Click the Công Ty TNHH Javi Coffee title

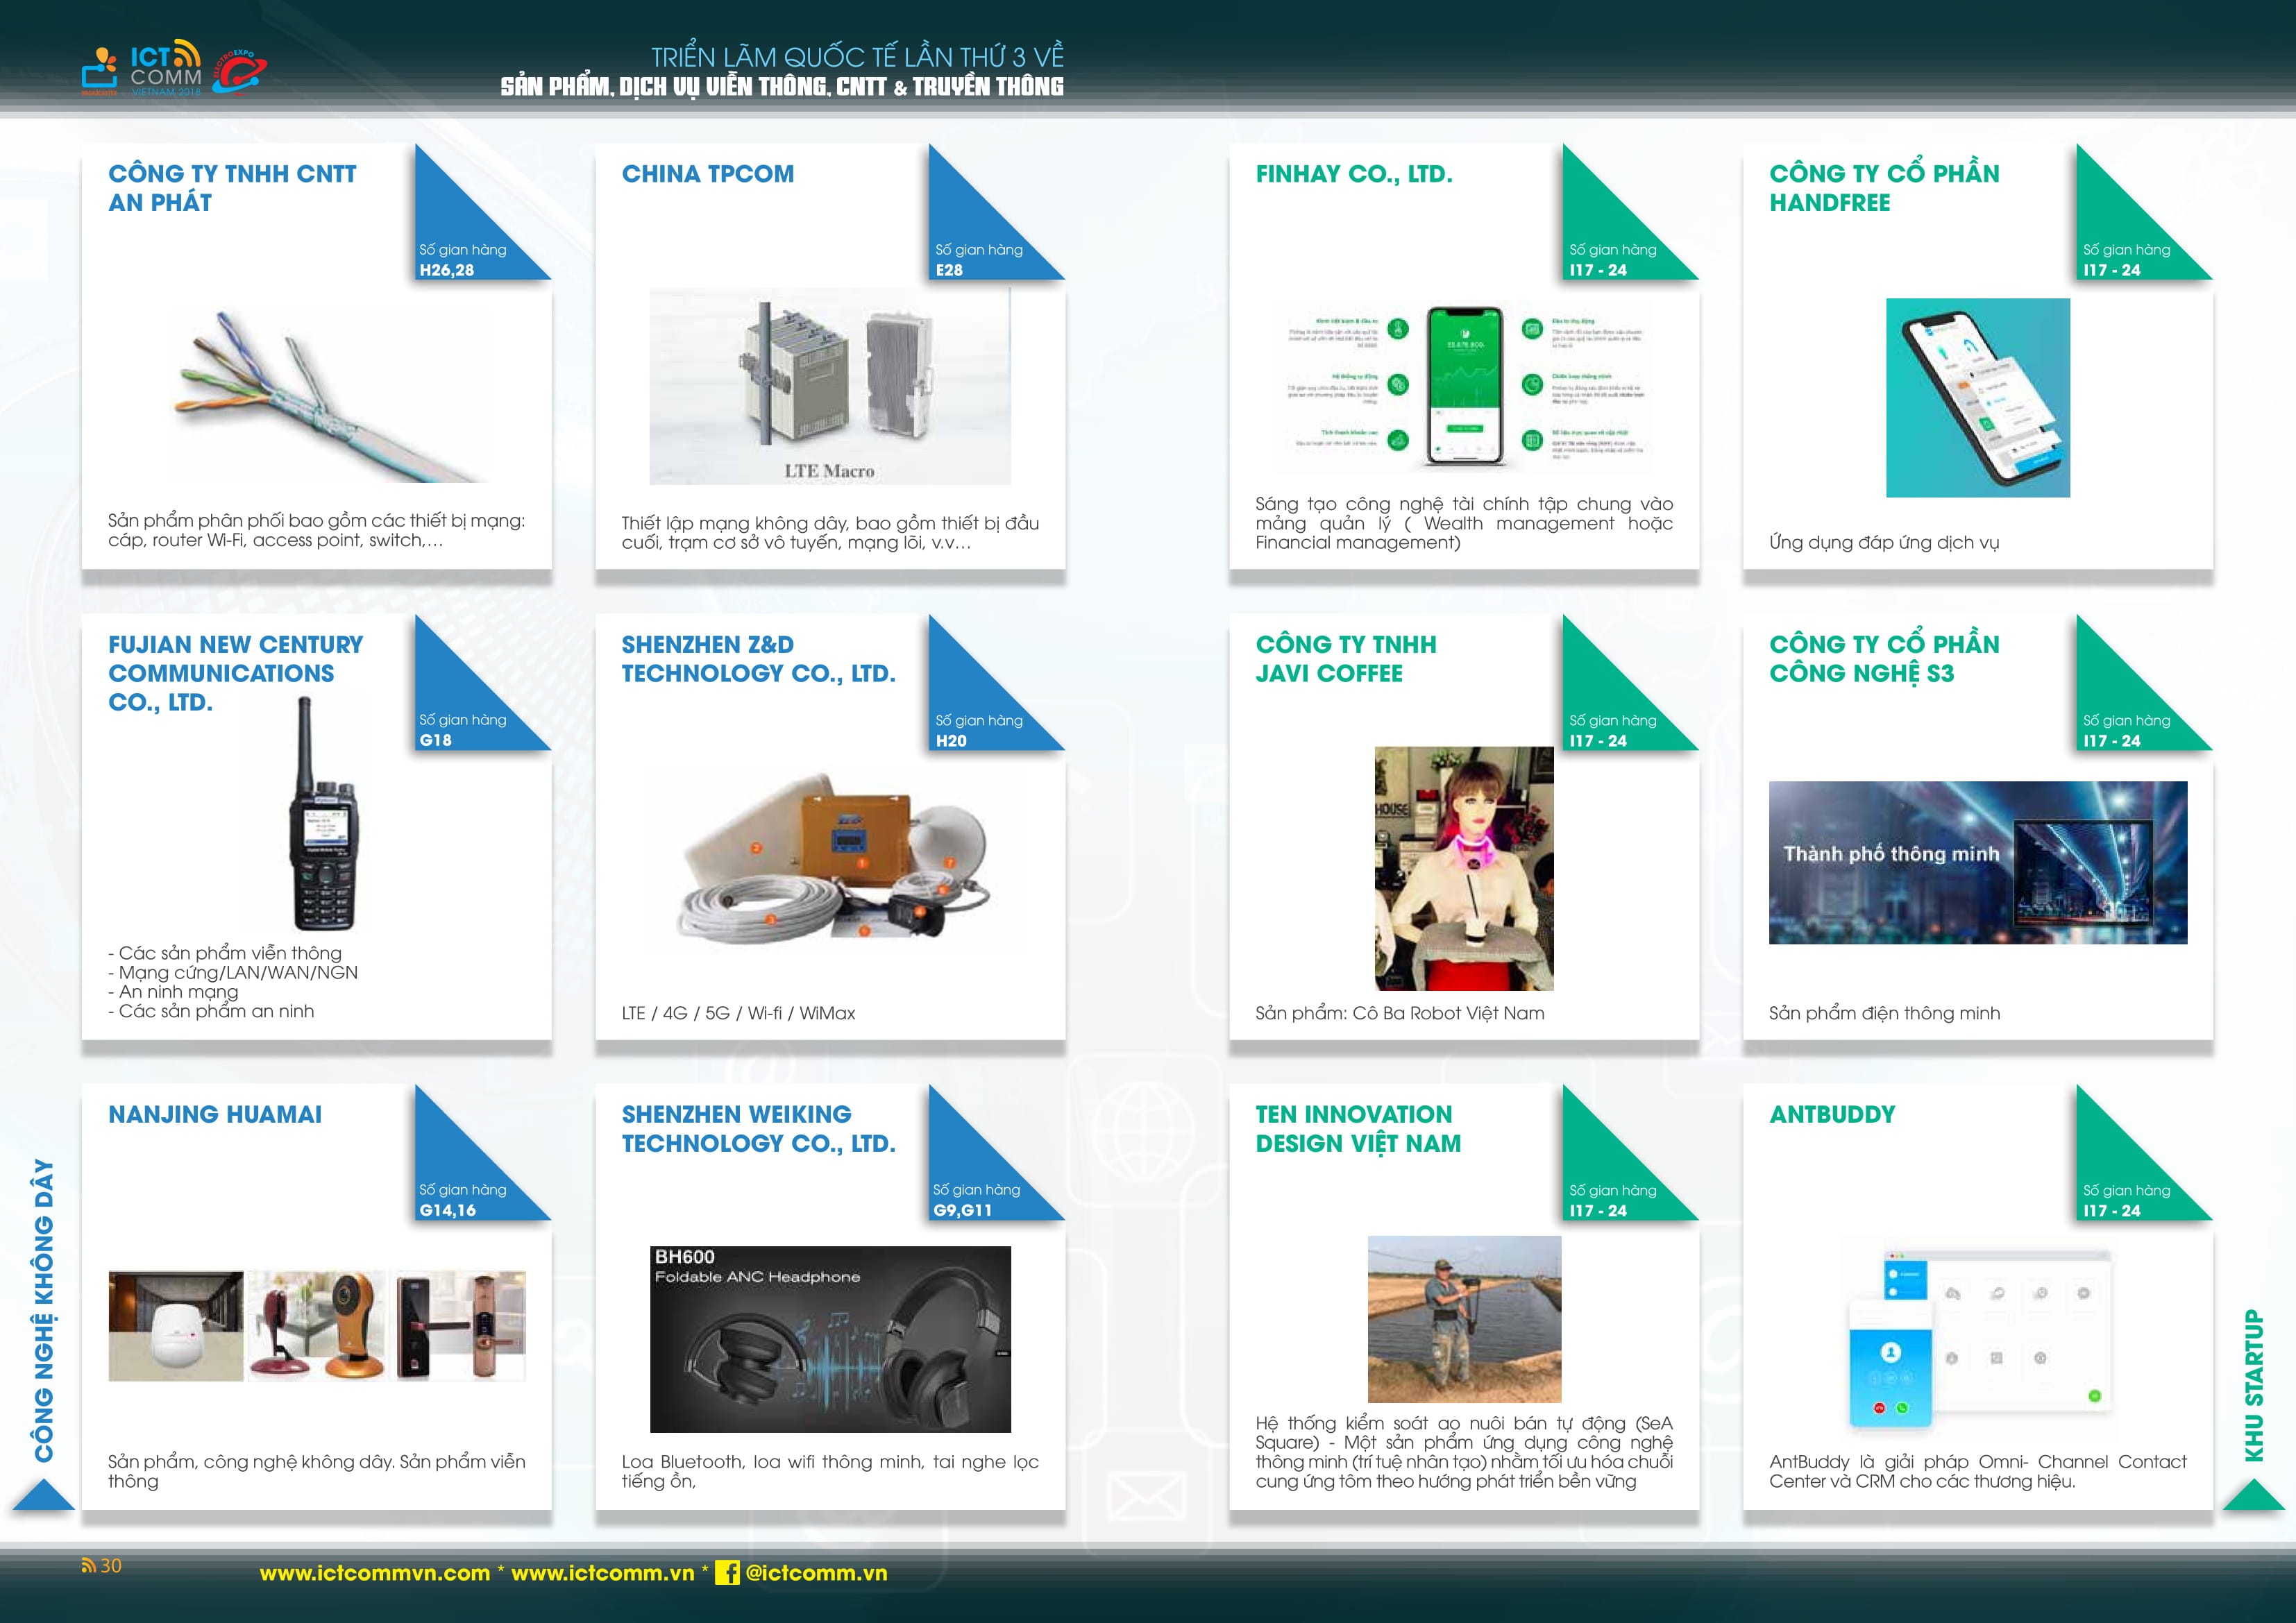click(x=1346, y=659)
